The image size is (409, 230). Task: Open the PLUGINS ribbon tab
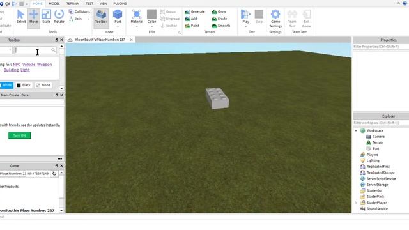120,4
